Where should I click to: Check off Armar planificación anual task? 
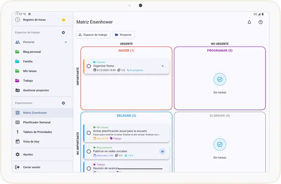coord(89,133)
